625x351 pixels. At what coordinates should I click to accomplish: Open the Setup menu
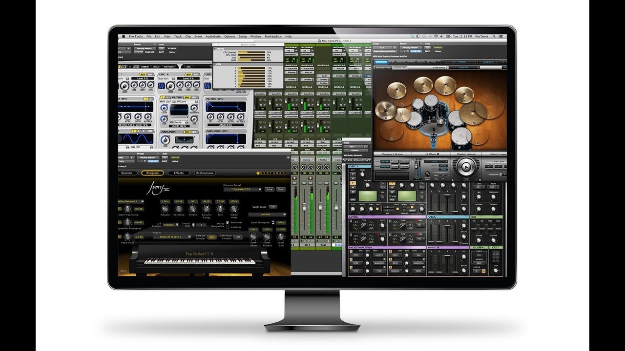tap(243, 37)
